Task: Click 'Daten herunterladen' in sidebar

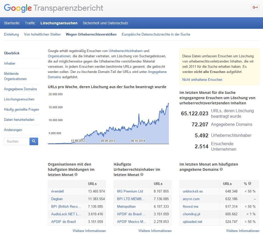Action: click(x=19, y=120)
